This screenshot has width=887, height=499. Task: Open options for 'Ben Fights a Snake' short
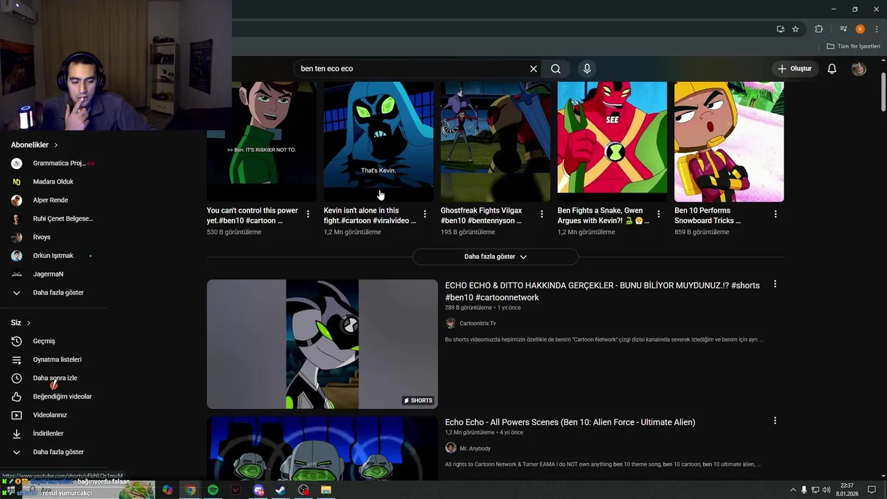coord(658,214)
